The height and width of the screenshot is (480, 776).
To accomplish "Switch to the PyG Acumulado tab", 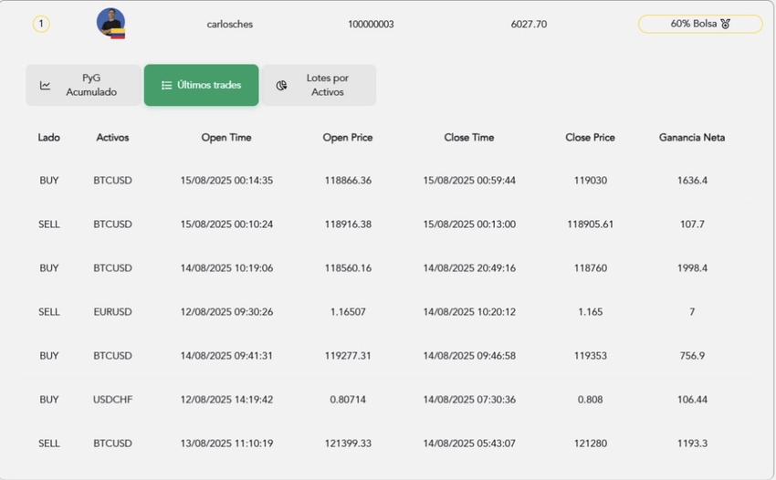I will coord(83,85).
